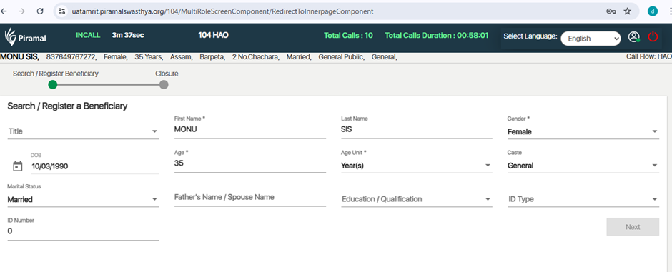The height and width of the screenshot is (272, 672).
Task: Open the Chrome profile avatar
Action: coord(652,11)
